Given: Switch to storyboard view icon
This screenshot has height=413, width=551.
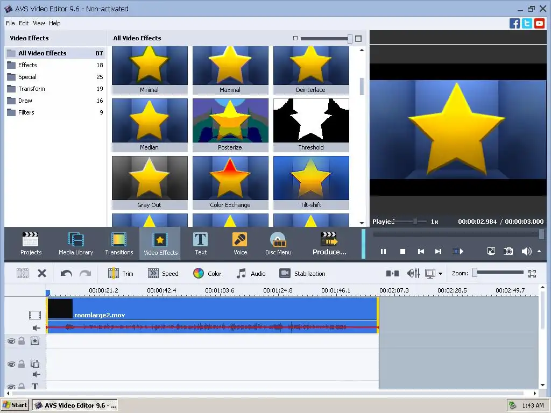Looking at the screenshot, I should coord(392,273).
